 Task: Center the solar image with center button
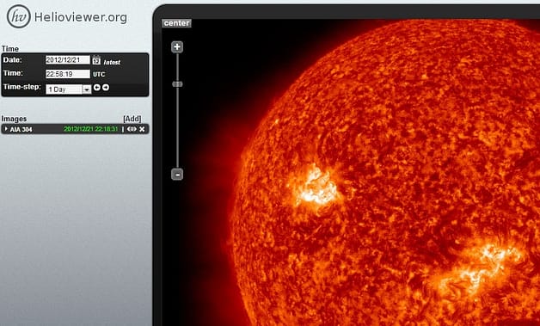176,23
